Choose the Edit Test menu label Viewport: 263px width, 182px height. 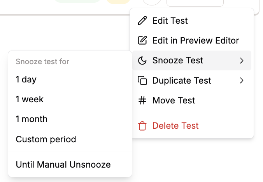[x=170, y=21]
